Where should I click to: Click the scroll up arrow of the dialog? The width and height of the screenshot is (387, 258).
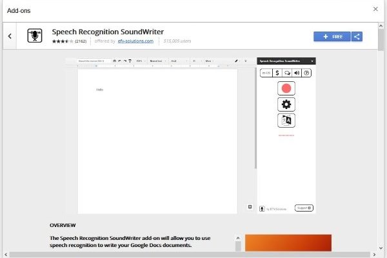tap(381, 26)
